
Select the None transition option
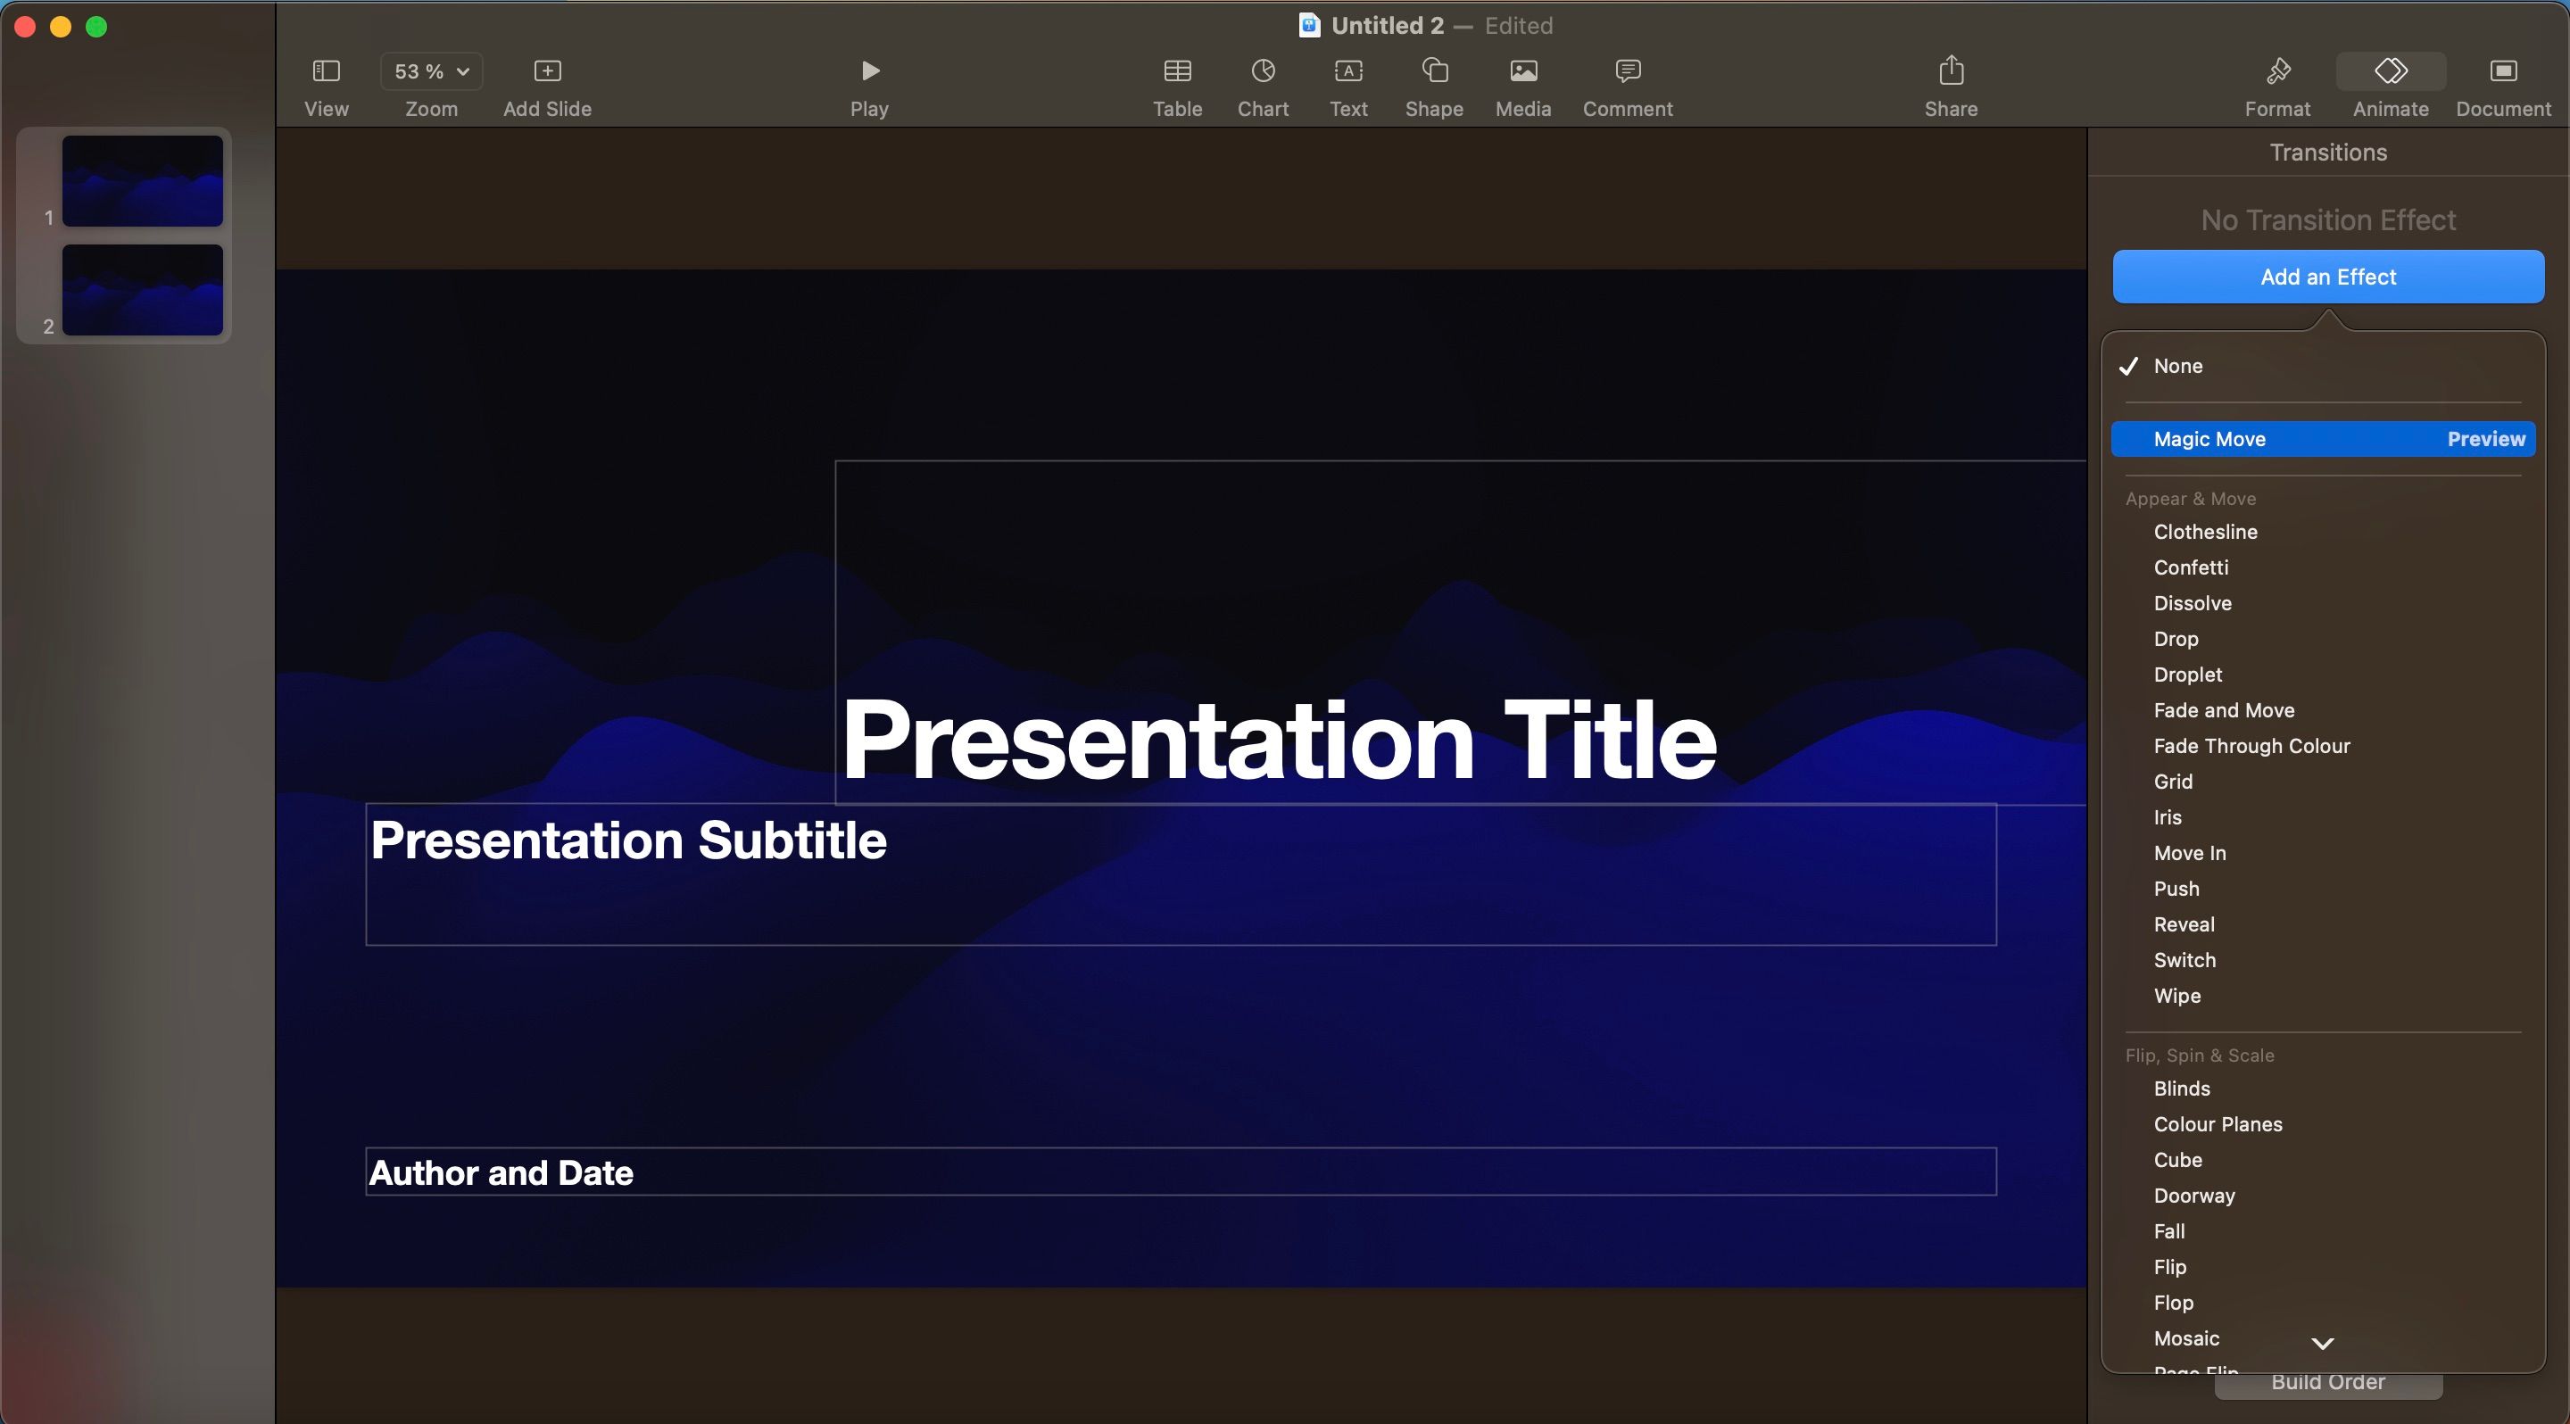(x=2177, y=367)
